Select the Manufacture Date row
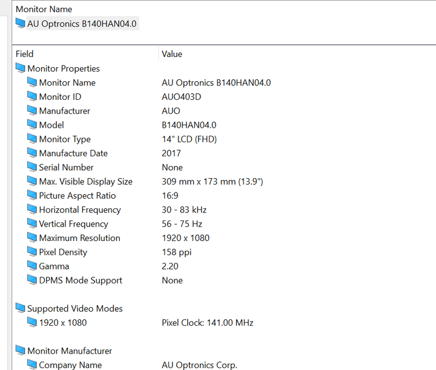436x370 pixels. 73,153
